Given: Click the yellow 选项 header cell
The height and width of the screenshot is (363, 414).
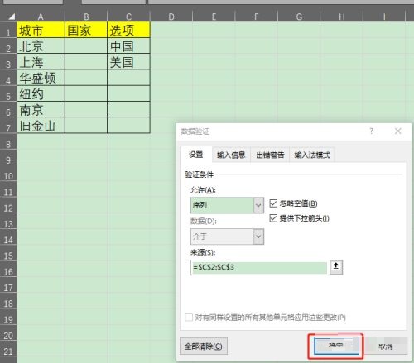Looking at the screenshot, I should [x=128, y=30].
